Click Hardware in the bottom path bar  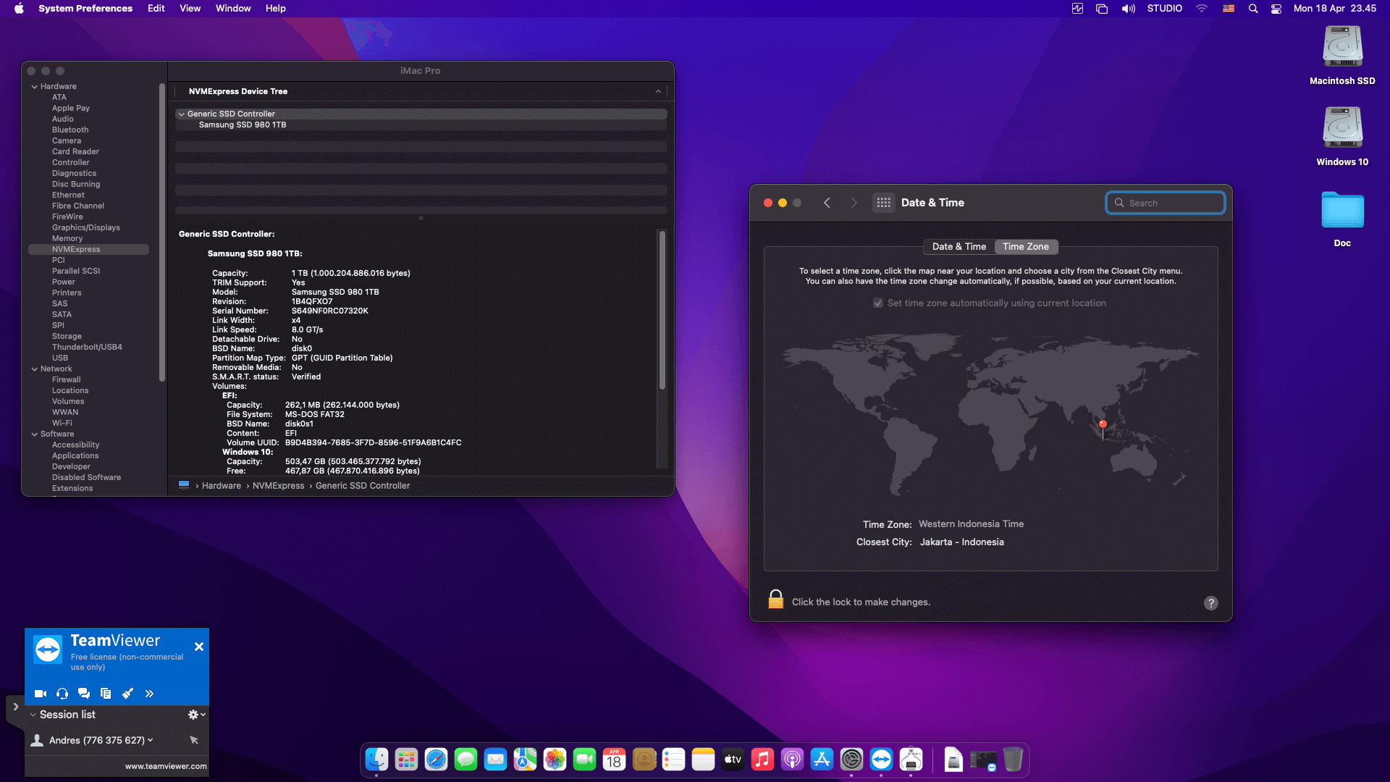point(222,486)
